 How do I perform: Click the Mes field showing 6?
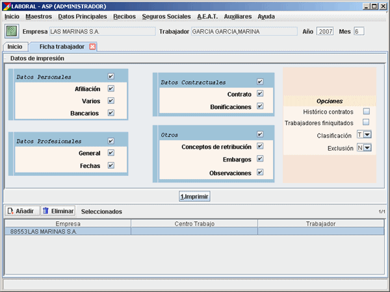coord(359,32)
